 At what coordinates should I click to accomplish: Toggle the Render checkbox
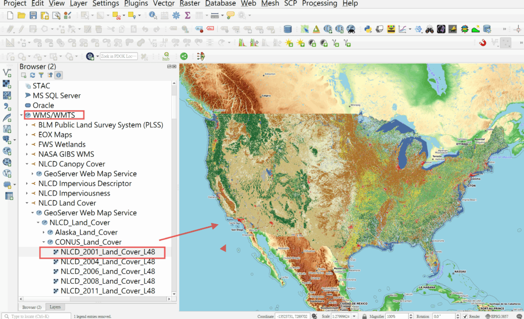pos(464,316)
